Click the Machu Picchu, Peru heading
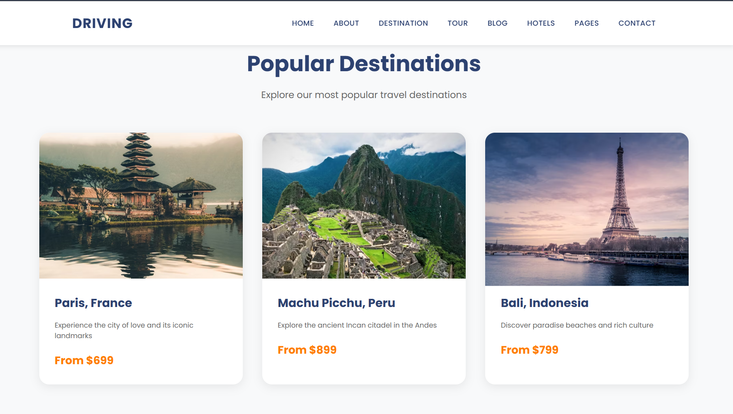The image size is (733, 414). click(x=336, y=303)
